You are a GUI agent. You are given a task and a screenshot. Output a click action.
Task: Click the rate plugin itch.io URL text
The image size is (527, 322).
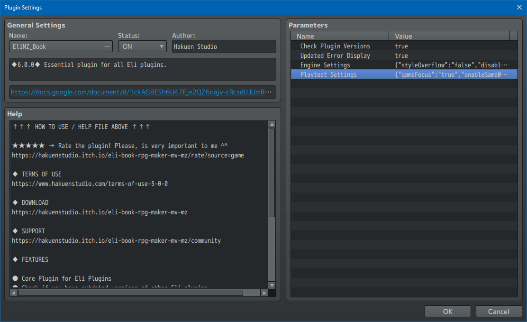[128, 156]
